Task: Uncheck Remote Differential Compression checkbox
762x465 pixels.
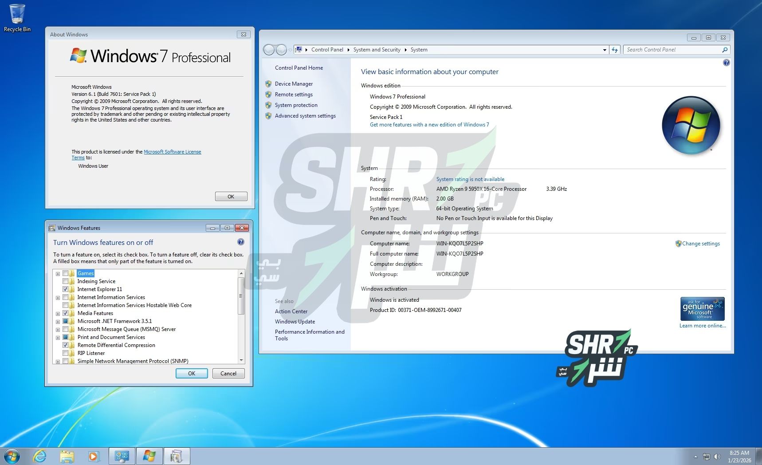Action: (x=65, y=345)
